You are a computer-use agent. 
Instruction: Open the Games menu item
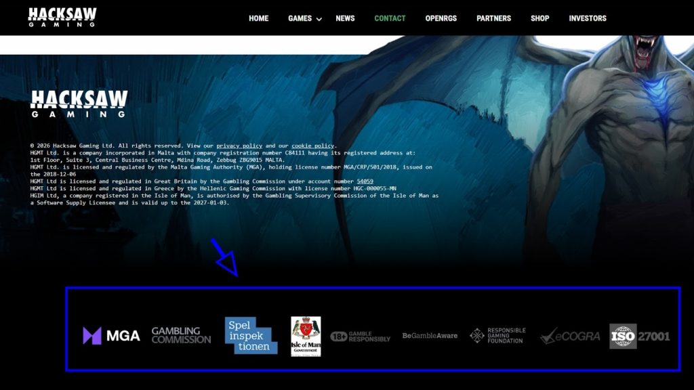click(x=300, y=18)
